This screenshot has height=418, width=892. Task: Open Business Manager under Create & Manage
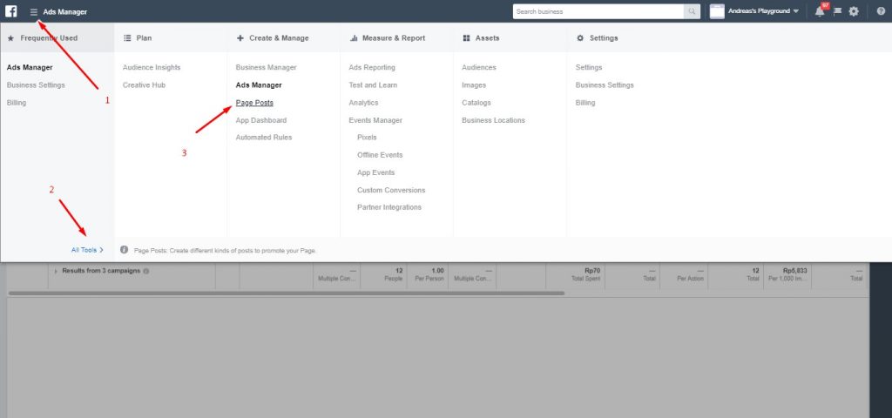(x=267, y=67)
